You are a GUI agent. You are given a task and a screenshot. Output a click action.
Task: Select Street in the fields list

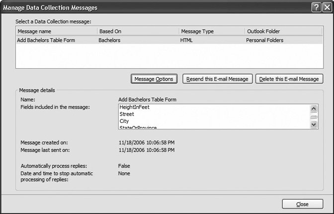[127, 114]
